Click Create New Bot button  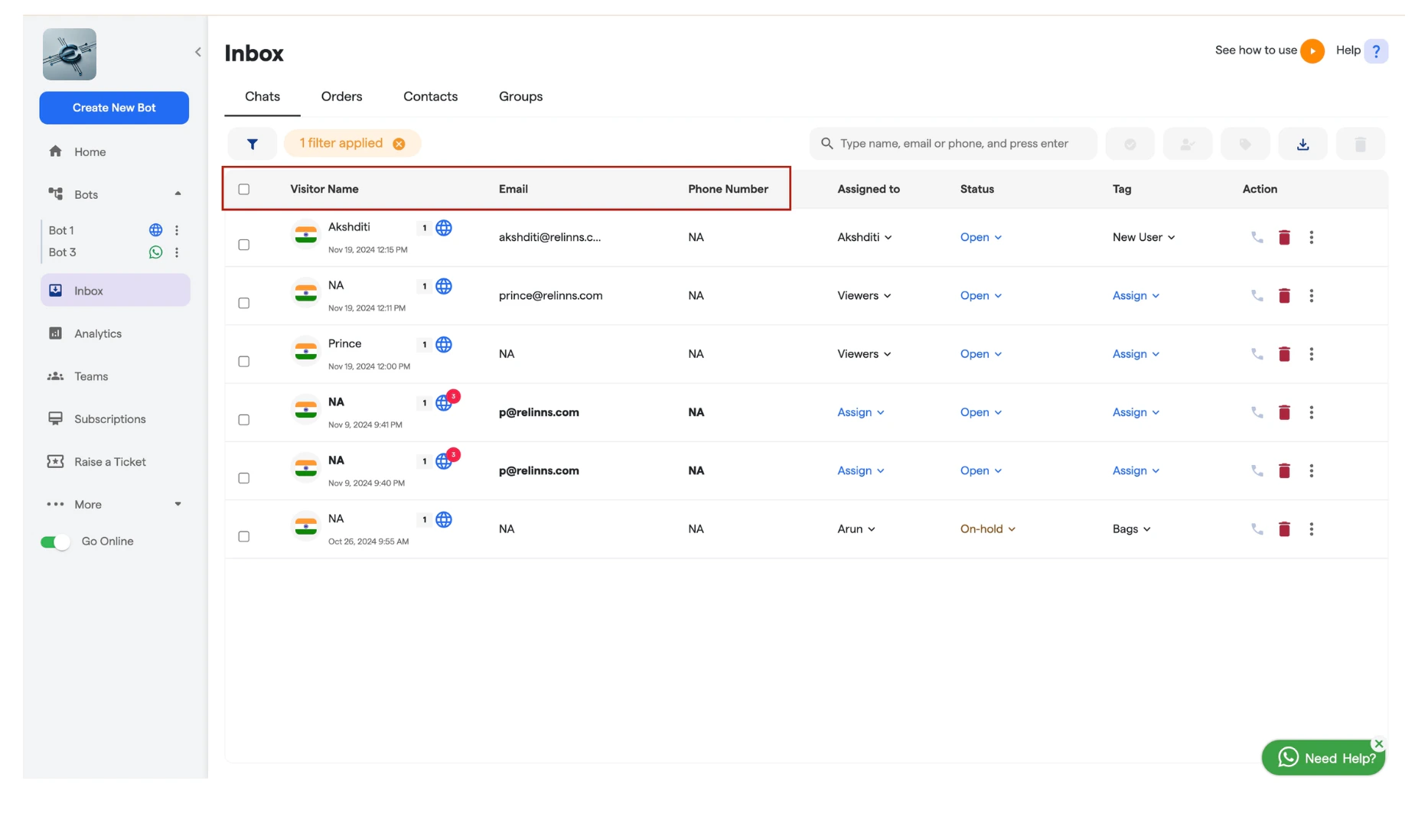tap(114, 108)
